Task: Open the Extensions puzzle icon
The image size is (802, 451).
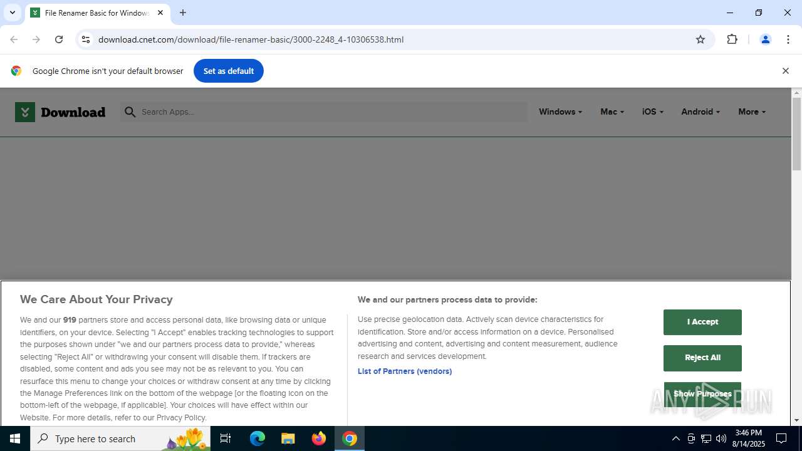Action: (x=732, y=39)
